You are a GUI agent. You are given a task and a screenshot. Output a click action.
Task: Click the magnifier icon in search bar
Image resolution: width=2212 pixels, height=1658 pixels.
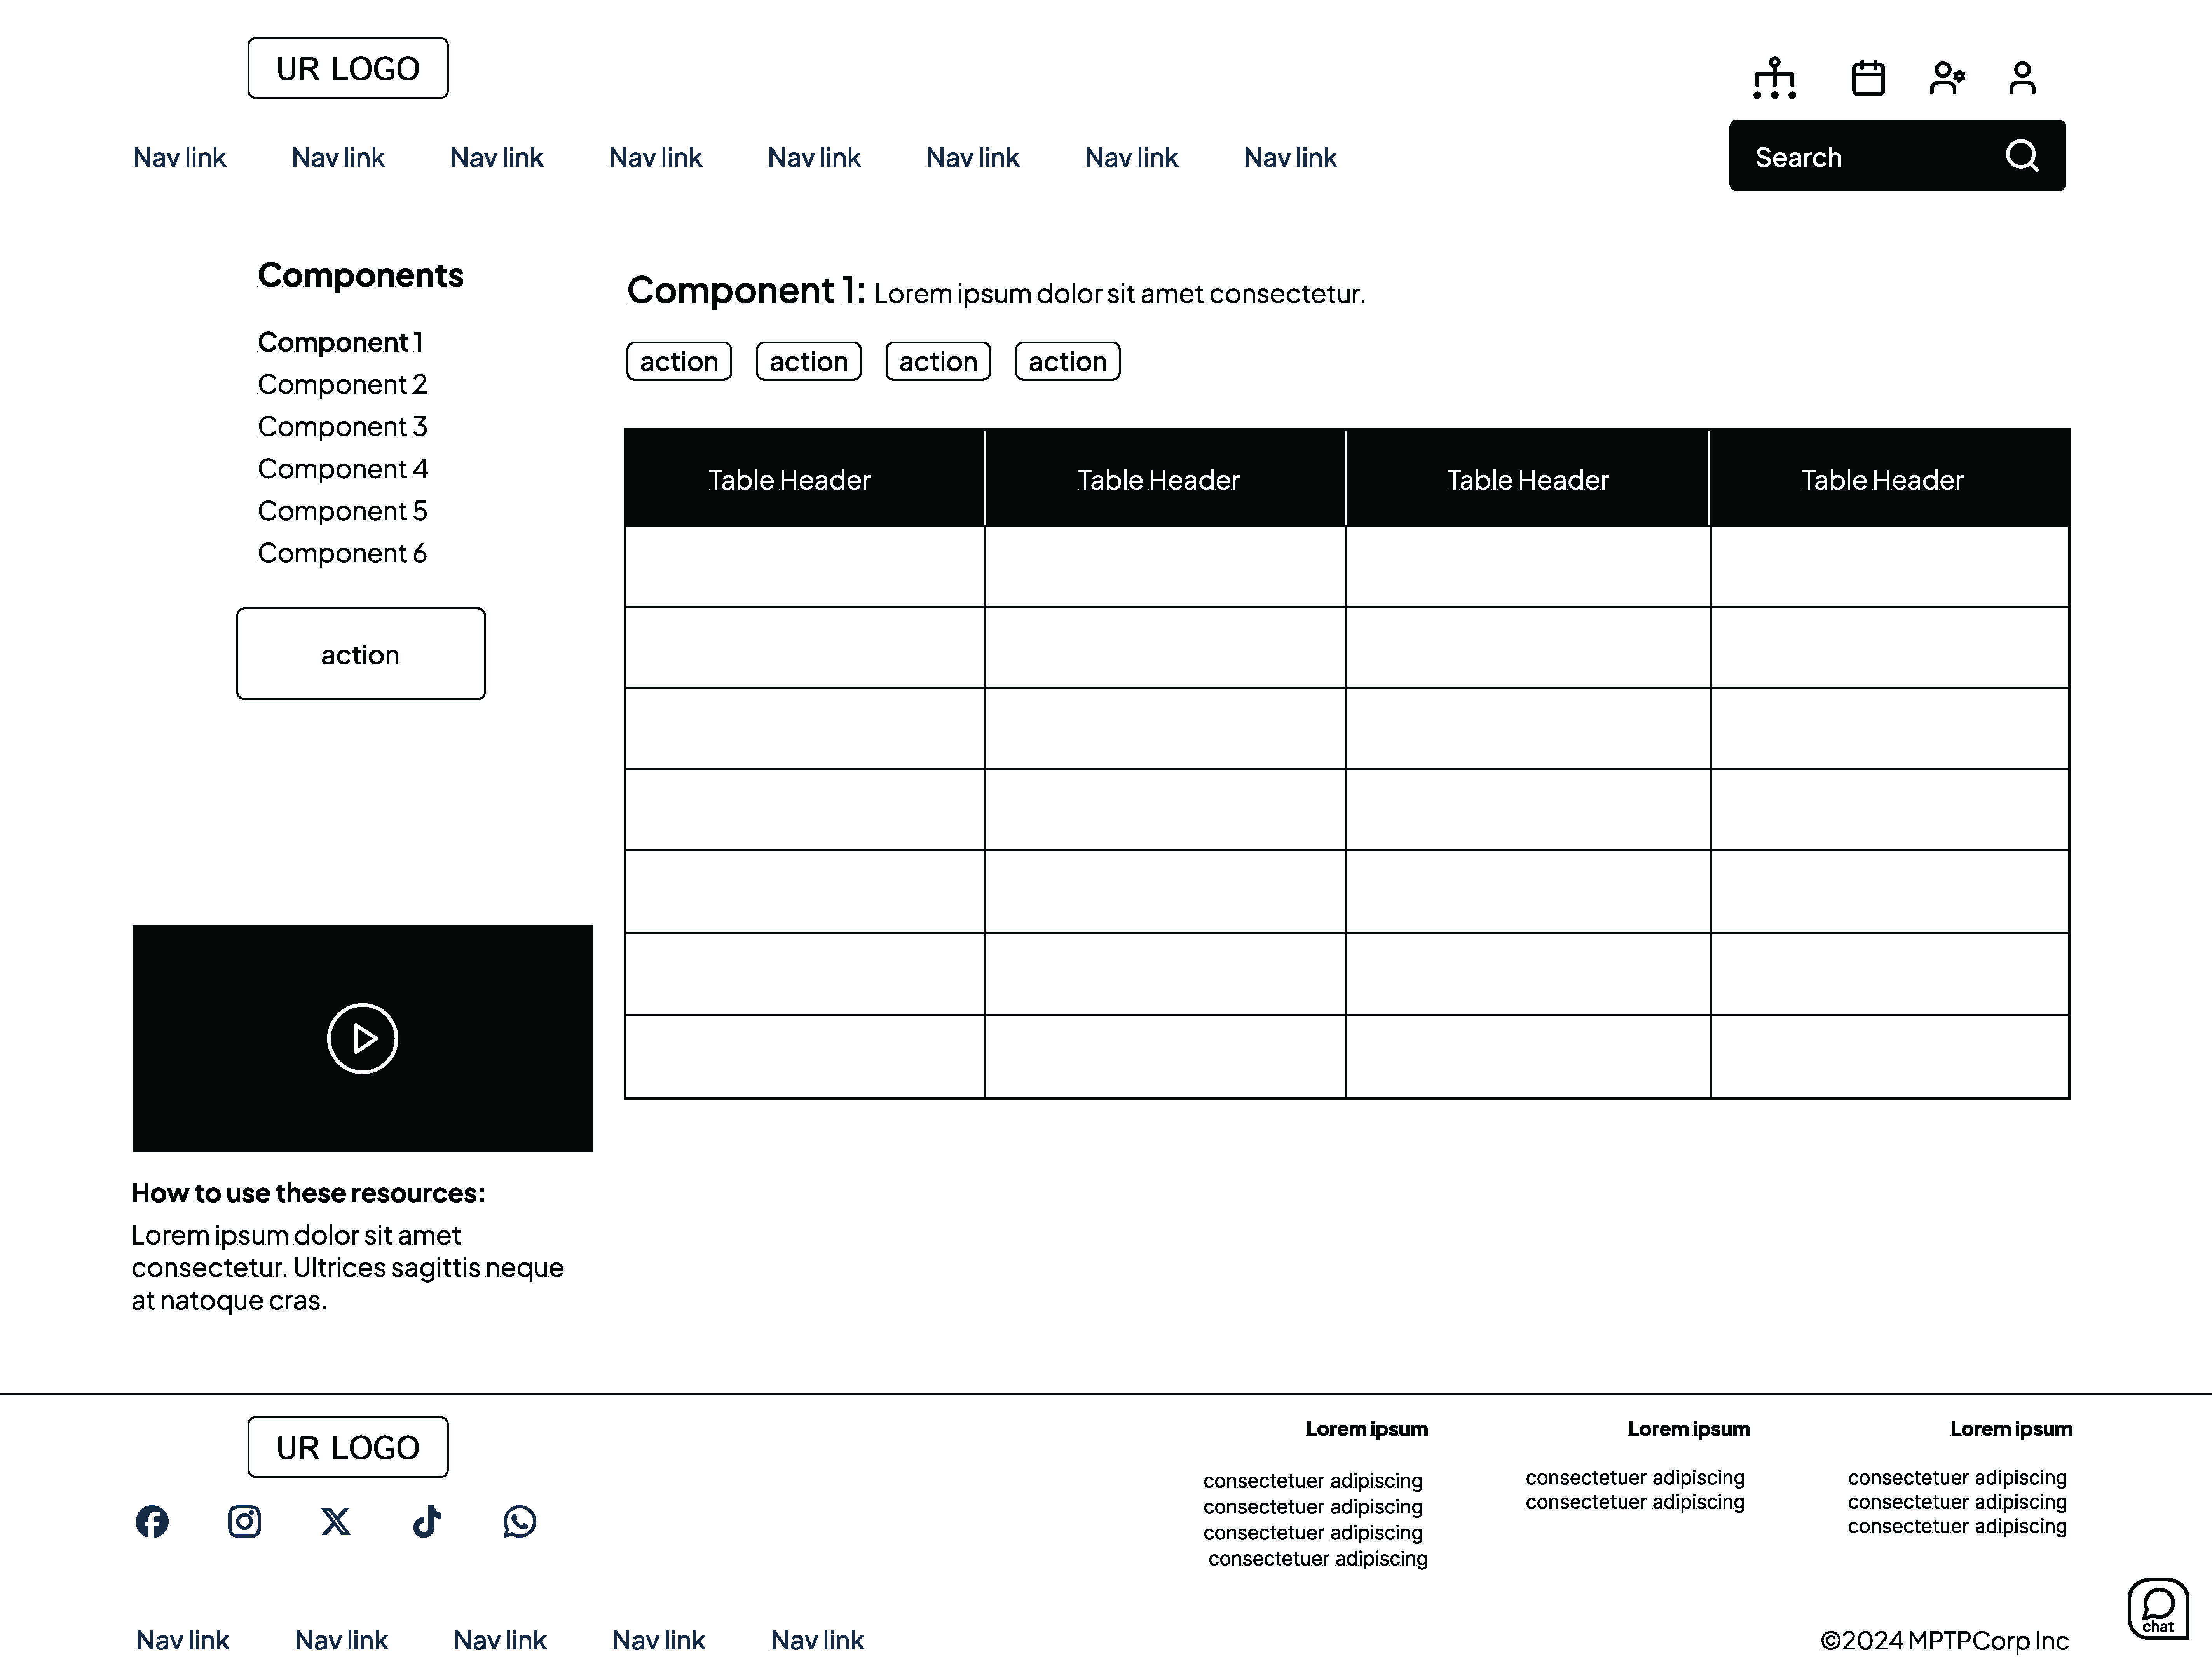tap(2022, 156)
